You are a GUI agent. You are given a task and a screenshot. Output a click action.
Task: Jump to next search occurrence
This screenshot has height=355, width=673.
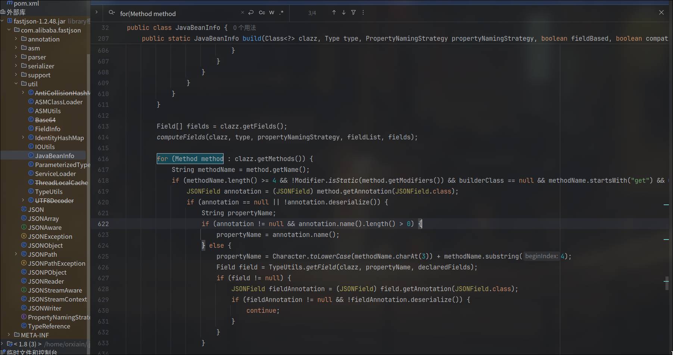click(343, 13)
